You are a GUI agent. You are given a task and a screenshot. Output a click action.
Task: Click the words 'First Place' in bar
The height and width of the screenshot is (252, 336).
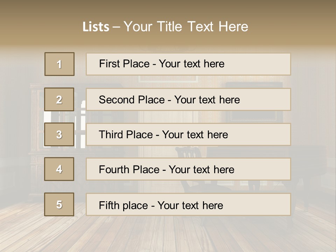tap(124, 64)
